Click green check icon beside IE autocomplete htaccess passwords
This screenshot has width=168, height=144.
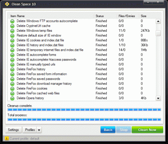(12, 60)
